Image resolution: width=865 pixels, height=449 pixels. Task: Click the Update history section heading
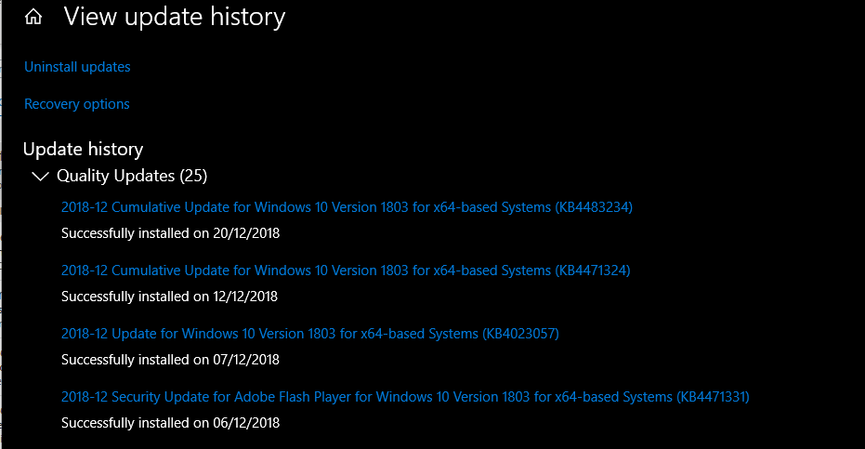pyautogui.click(x=84, y=149)
